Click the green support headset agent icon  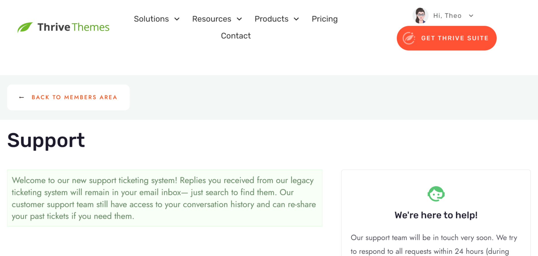click(x=436, y=194)
